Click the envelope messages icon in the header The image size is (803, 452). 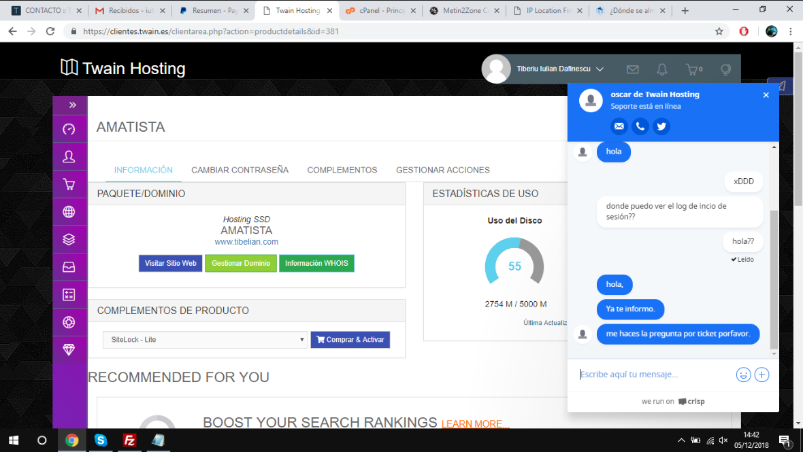632,69
